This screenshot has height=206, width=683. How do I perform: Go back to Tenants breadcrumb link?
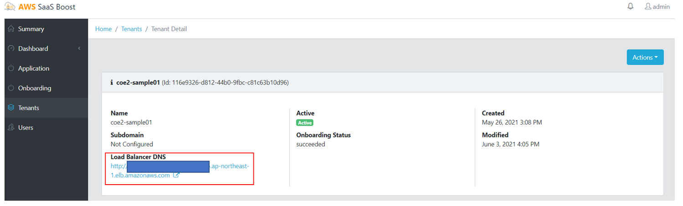click(x=131, y=29)
